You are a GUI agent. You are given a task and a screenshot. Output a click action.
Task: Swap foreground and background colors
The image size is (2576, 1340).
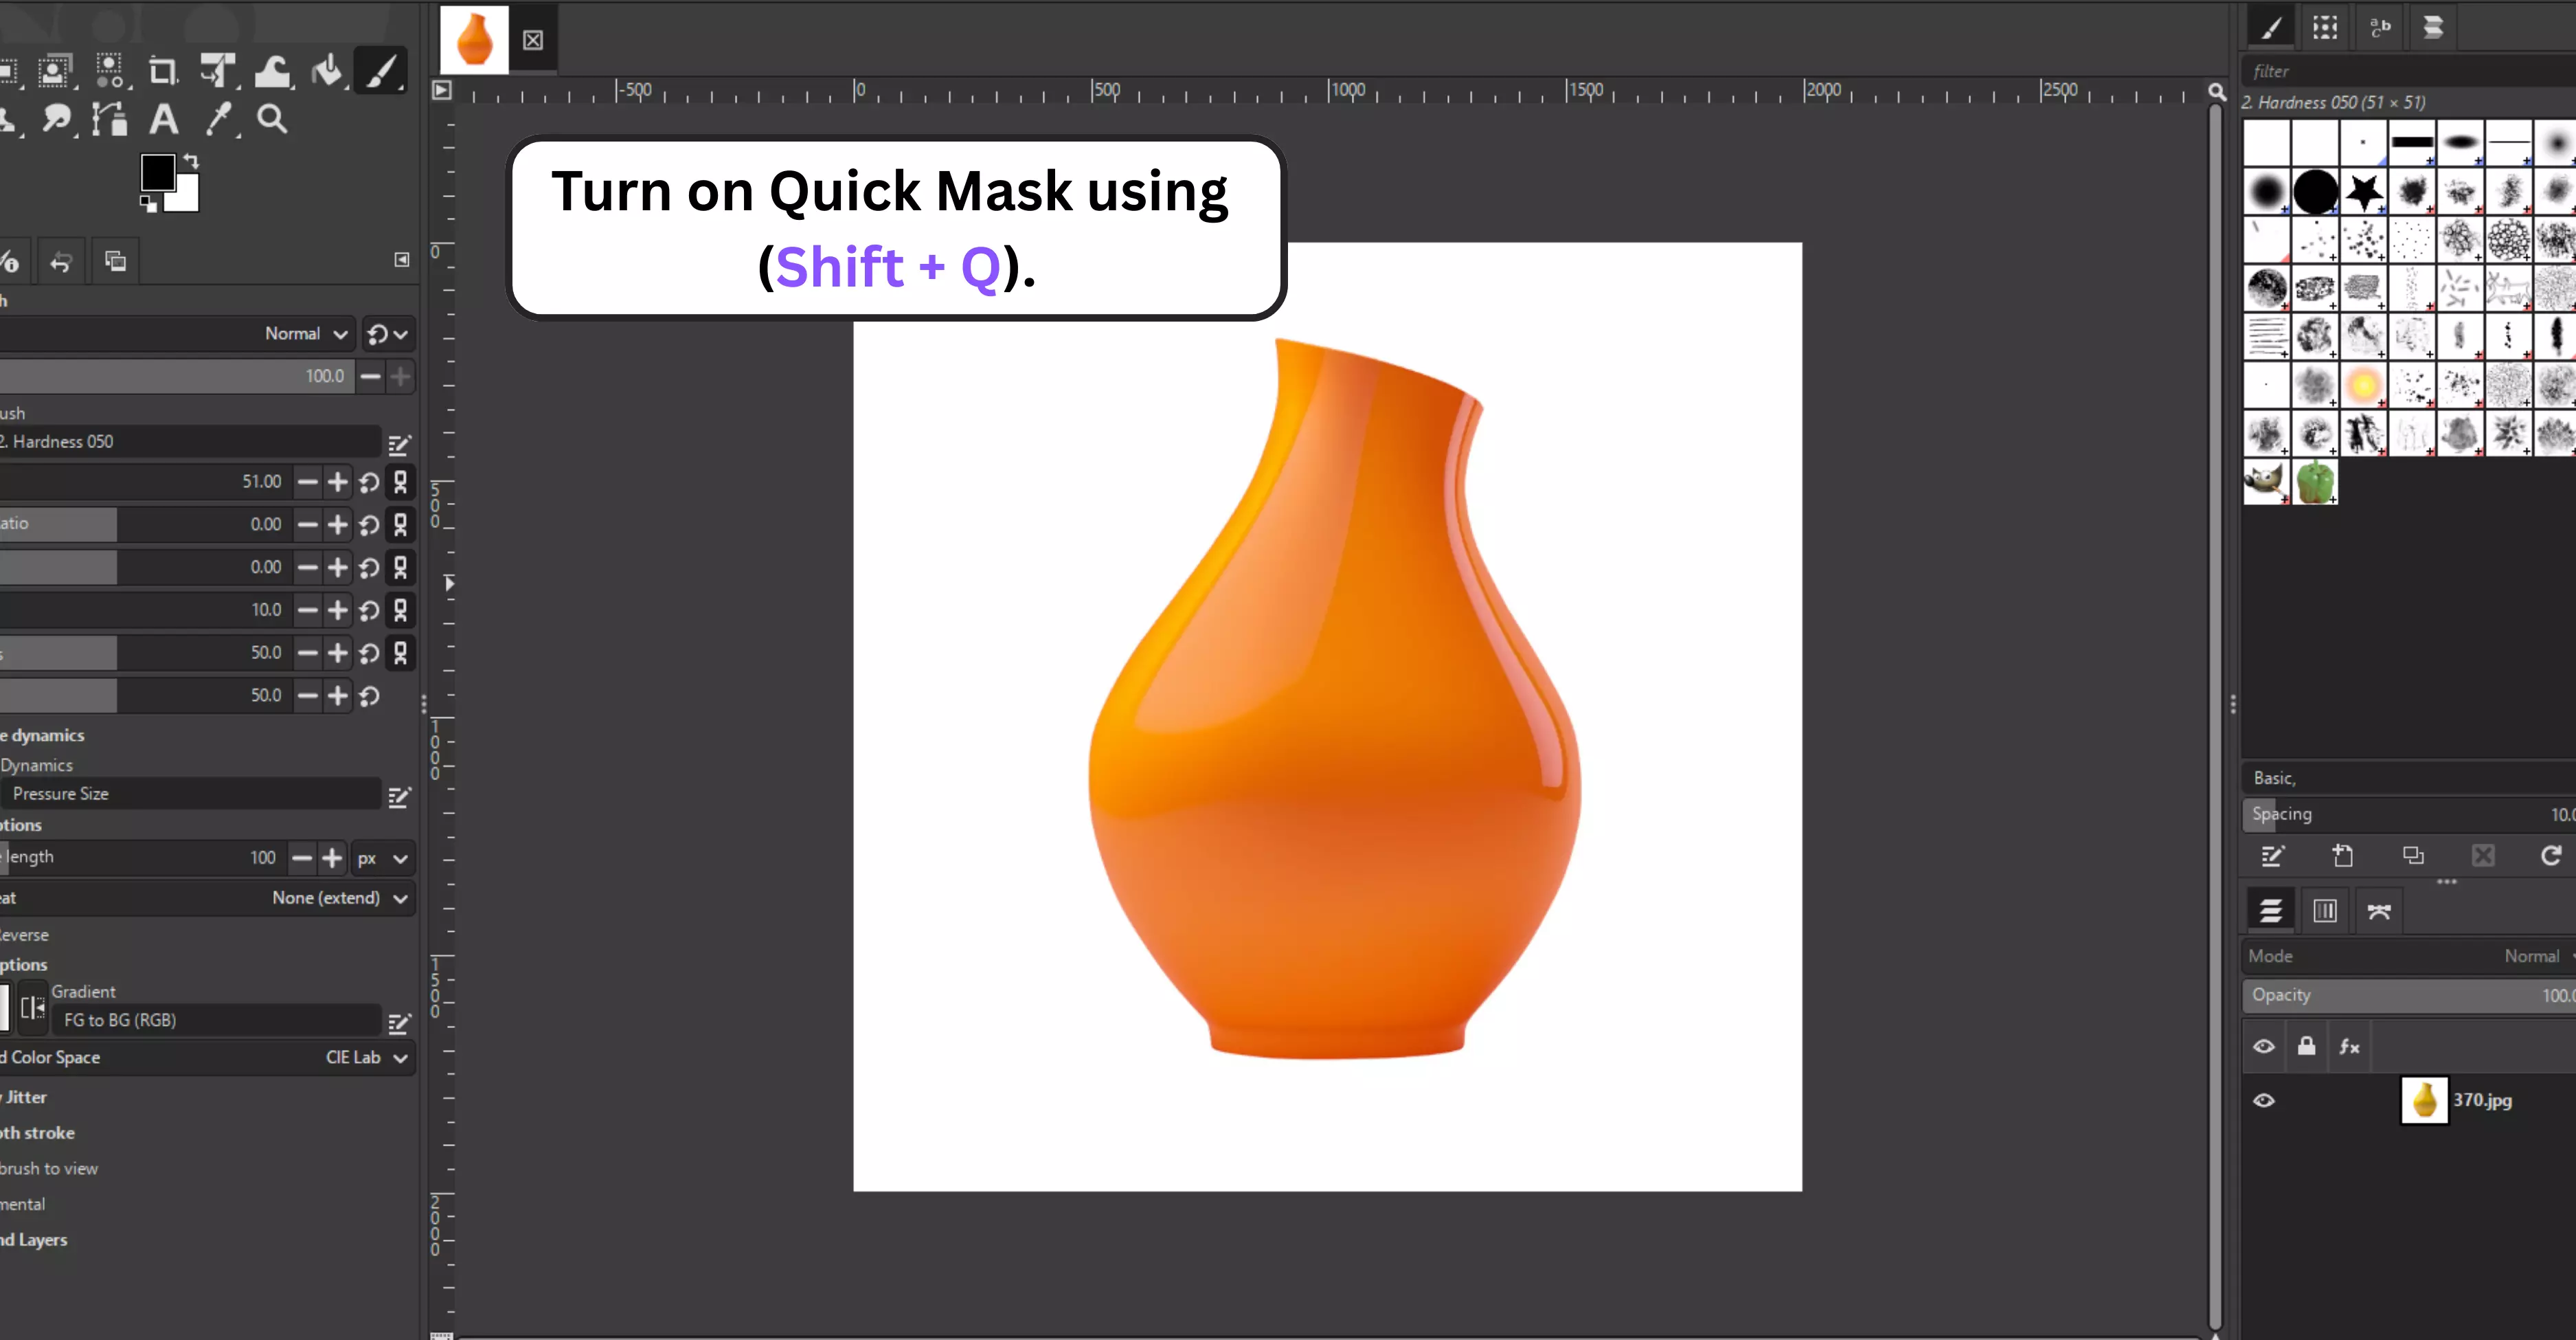pyautogui.click(x=191, y=161)
